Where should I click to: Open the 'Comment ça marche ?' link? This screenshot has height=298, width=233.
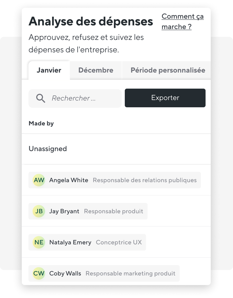[183, 22]
